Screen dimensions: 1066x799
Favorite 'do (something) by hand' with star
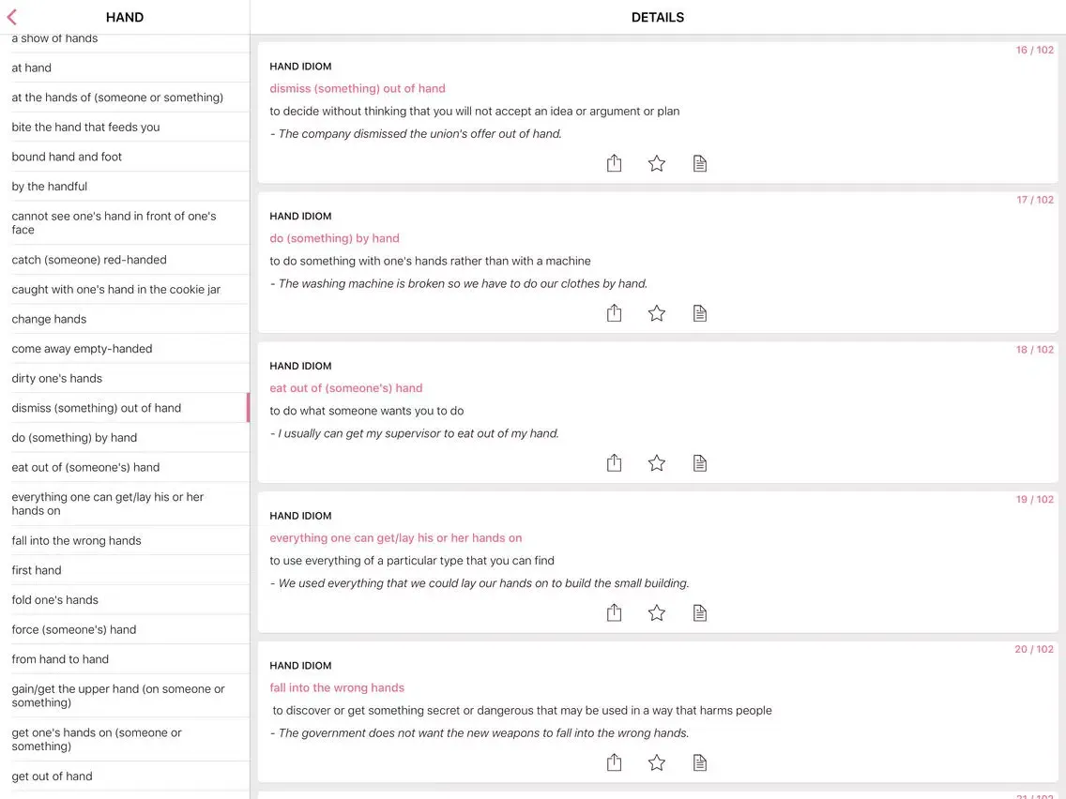click(657, 313)
